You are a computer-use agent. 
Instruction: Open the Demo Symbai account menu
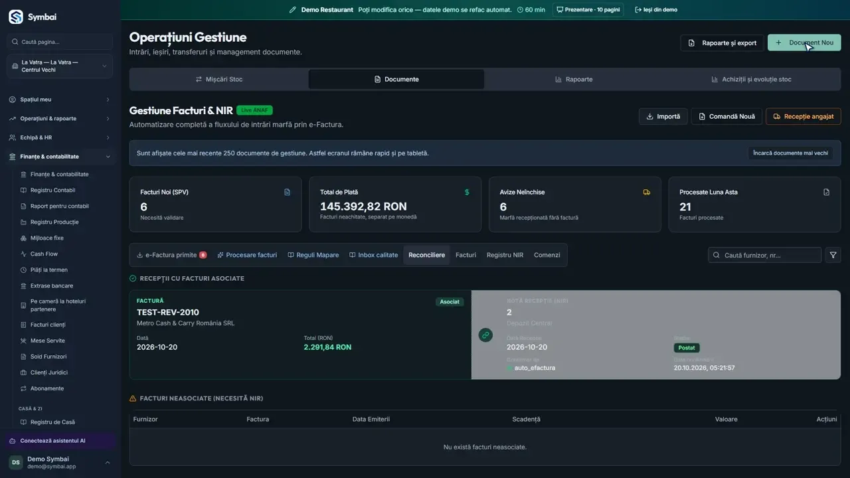pyautogui.click(x=60, y=462)
